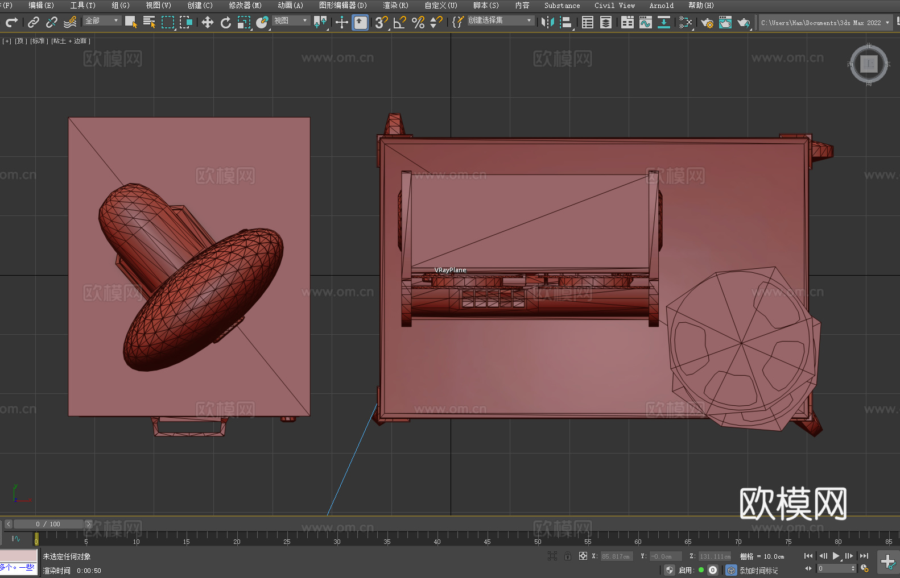This screenshot has width=900, height=578.
Task: Open the Civil View menu
Action: [x=615, y=5]
